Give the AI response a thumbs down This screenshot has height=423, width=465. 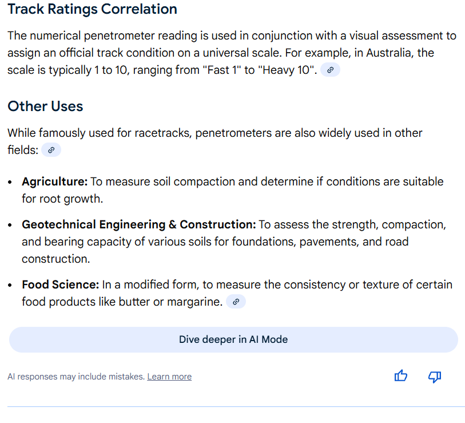click(x=435, y=376)
